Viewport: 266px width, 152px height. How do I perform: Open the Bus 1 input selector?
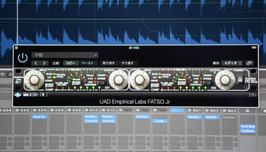[195, 110]
